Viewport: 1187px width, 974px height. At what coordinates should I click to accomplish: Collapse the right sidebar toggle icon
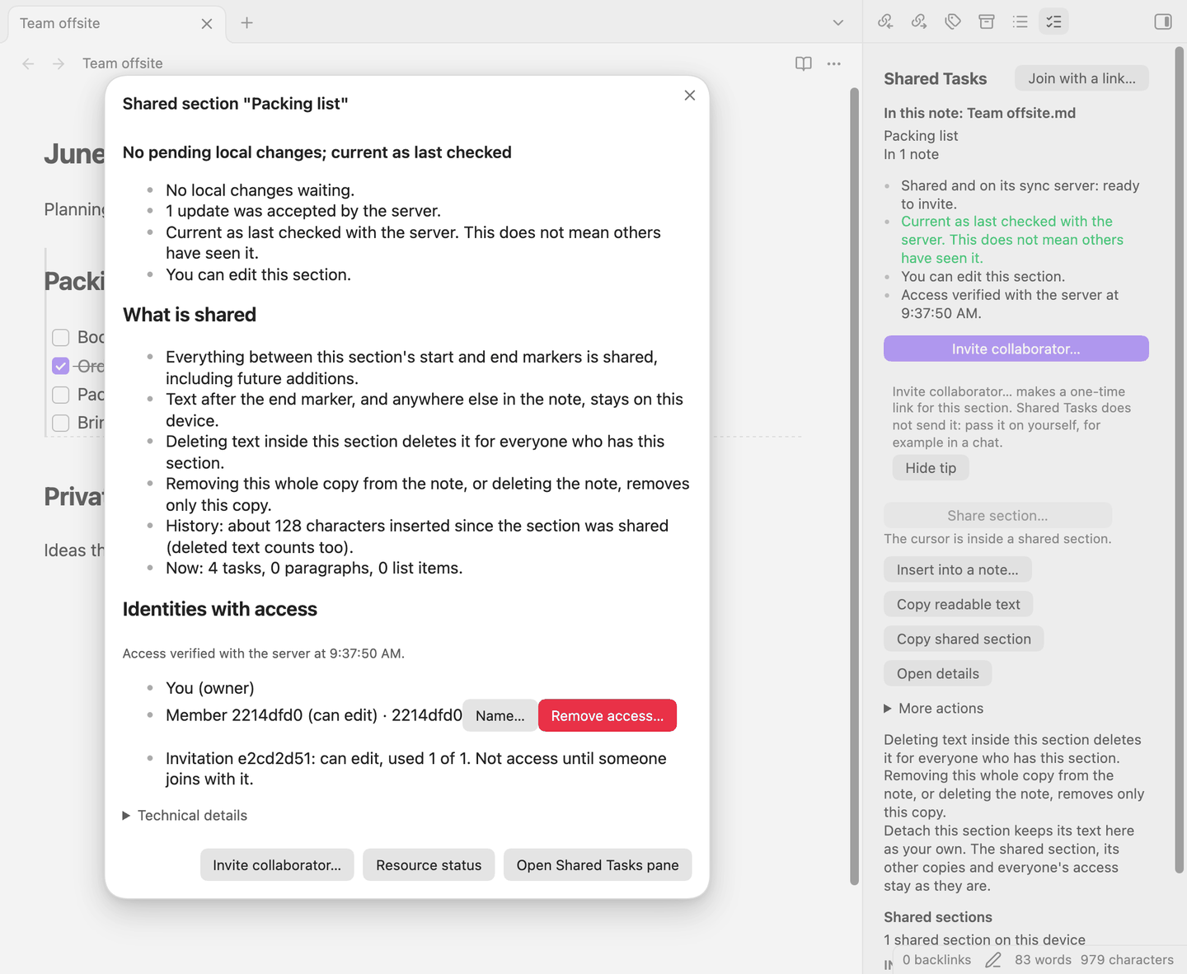1163,21
